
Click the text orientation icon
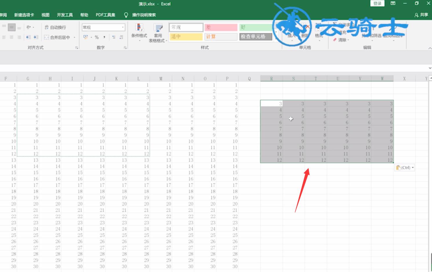point(29,27)
